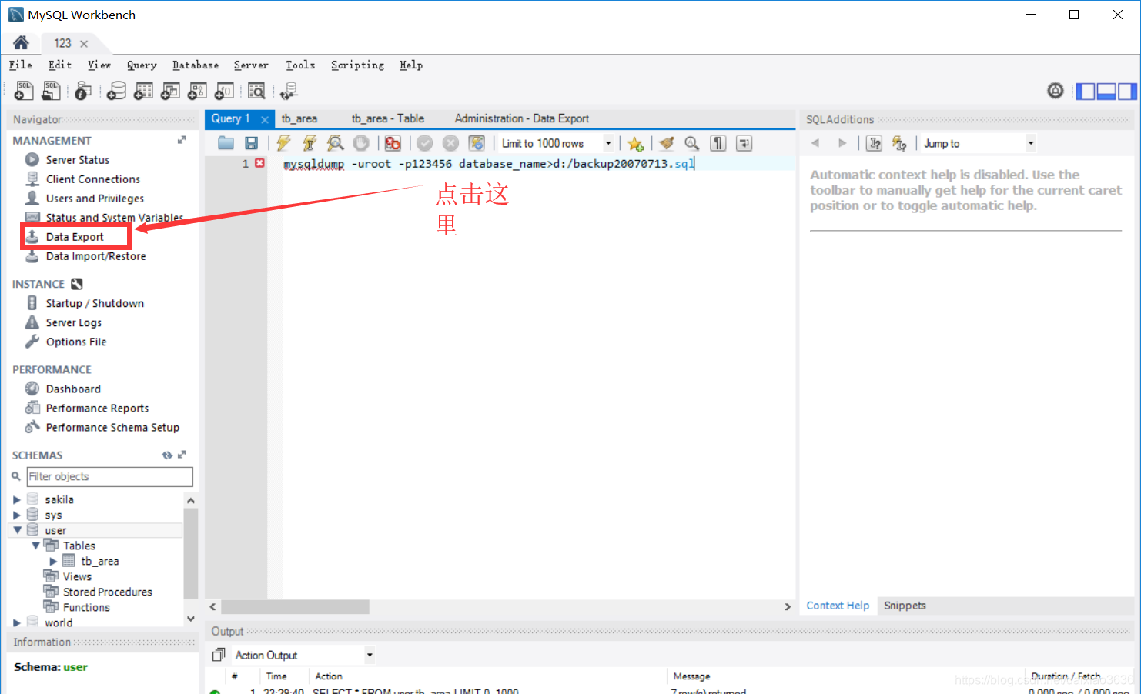Open preferences gear icon top right
Screen dimensions: 1141x694
pos(1056,91)
